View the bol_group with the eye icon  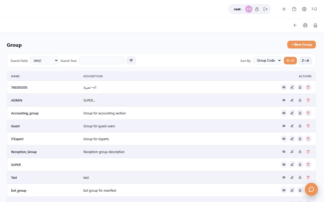(284, 190)
